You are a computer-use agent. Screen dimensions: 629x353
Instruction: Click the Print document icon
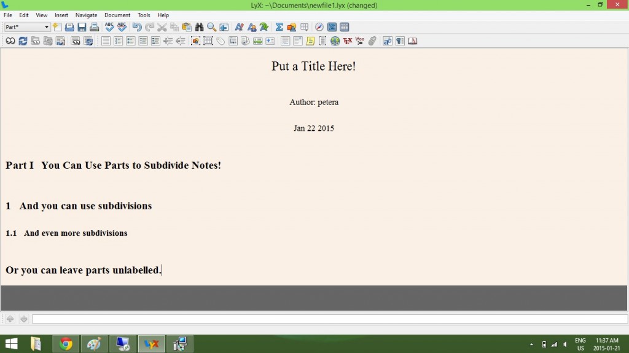[x=94, y=27]
